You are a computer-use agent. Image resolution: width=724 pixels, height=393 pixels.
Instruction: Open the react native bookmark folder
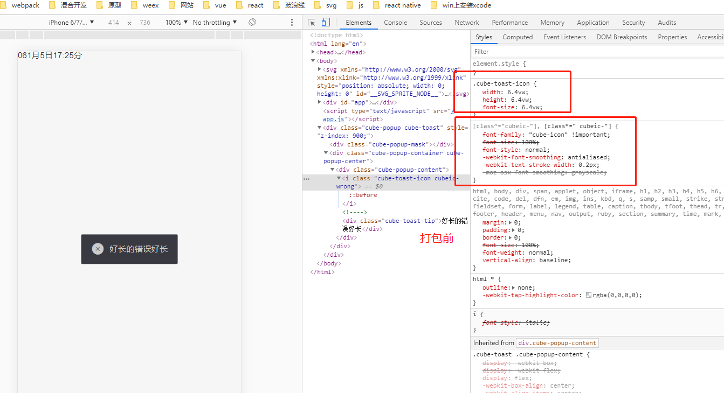[x=397, y=5]
